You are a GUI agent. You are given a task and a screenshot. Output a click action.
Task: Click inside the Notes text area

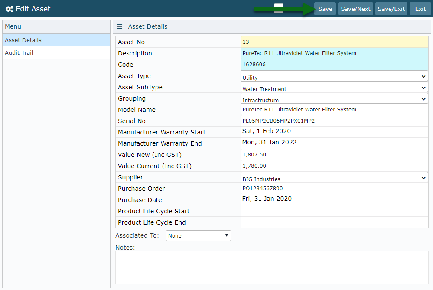(x=272, y=267)
